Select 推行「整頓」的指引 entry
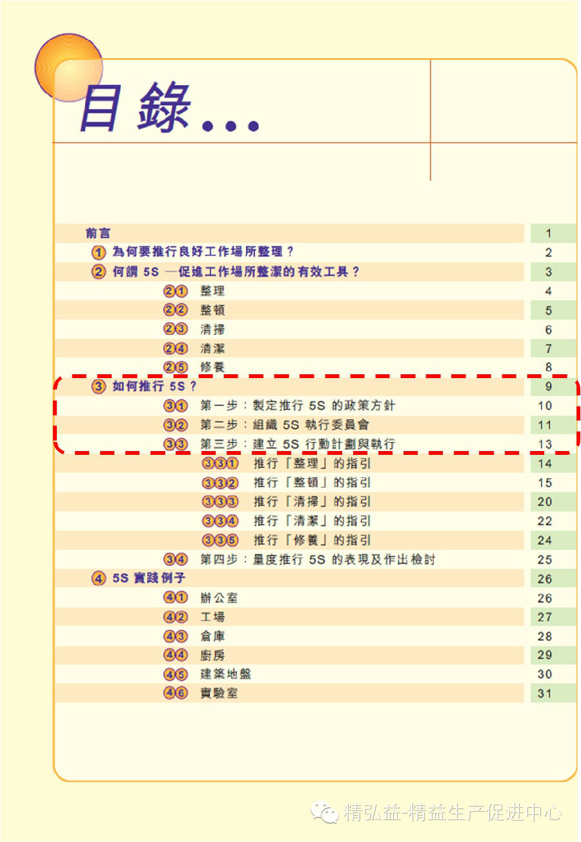 (x=312, y=483)
